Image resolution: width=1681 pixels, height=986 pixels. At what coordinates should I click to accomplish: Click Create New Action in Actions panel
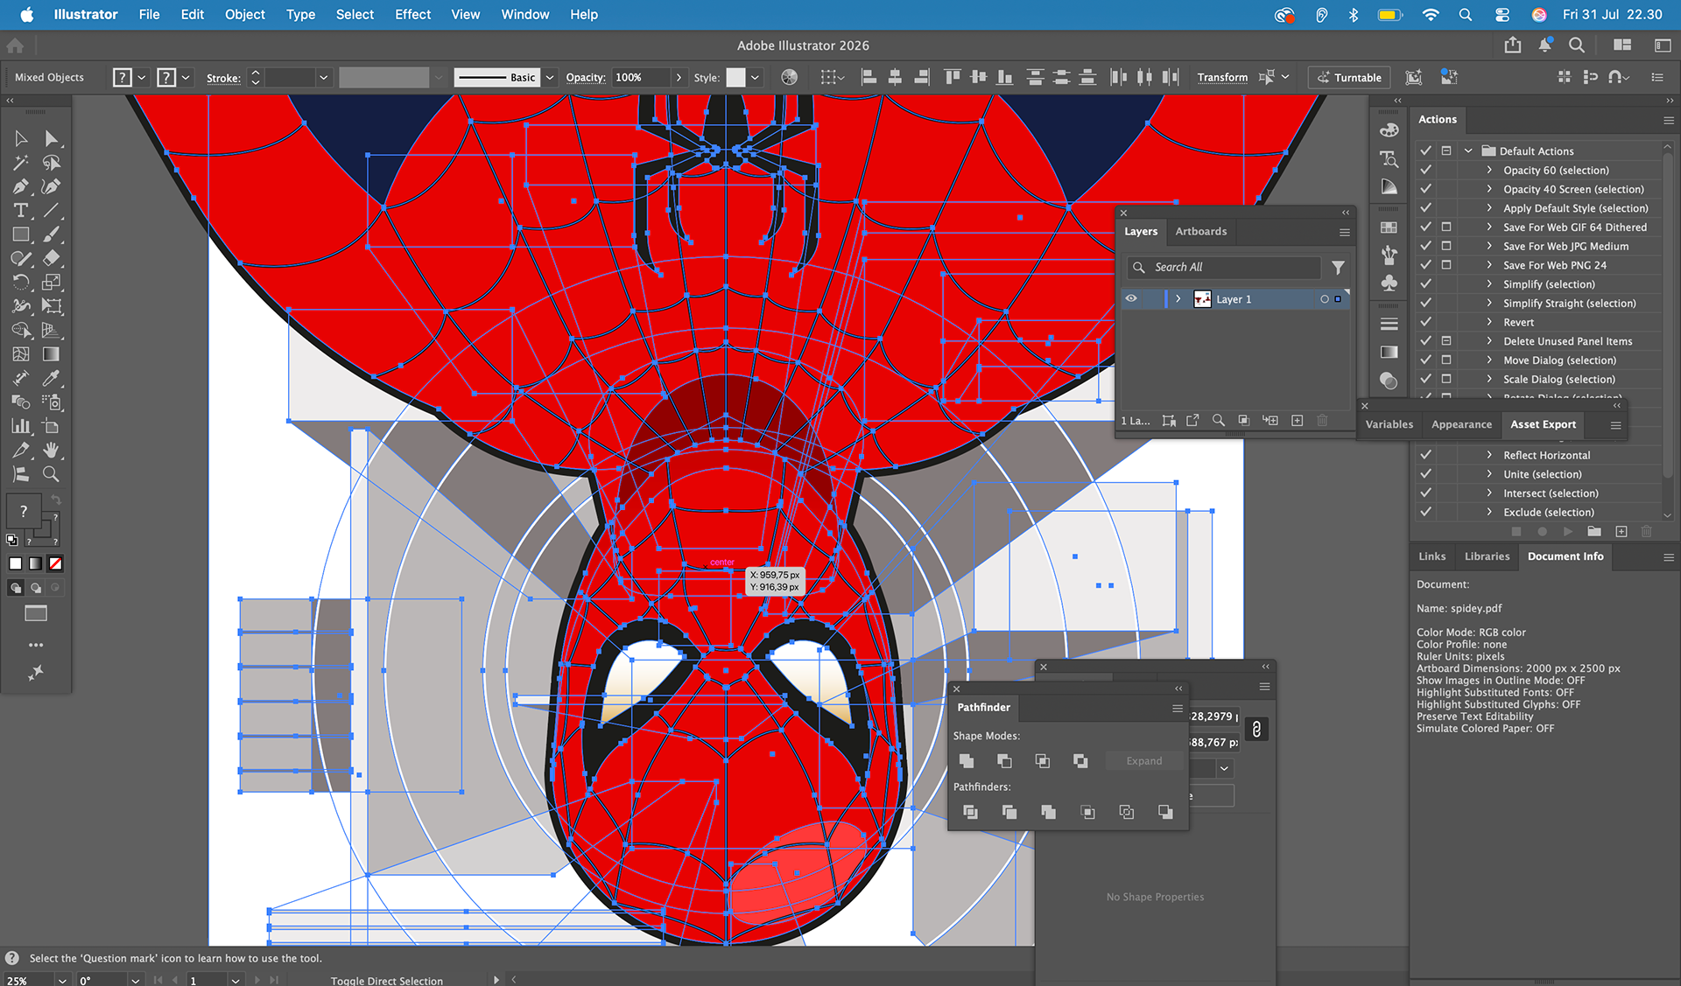coord(1621,531)
